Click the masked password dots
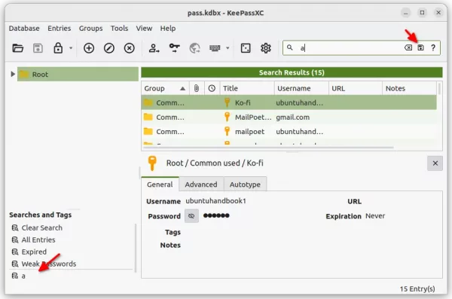This screenshot has width=452, height=299. pyautogui.click(x=216, y=215)
